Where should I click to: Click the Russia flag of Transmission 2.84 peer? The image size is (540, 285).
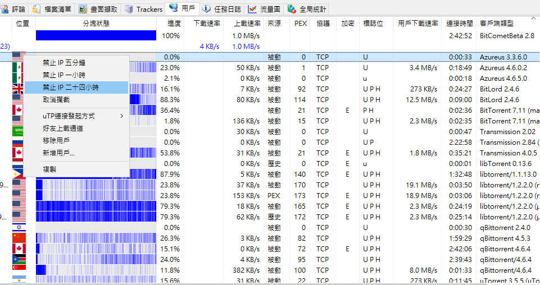click(x=18, y=142)
